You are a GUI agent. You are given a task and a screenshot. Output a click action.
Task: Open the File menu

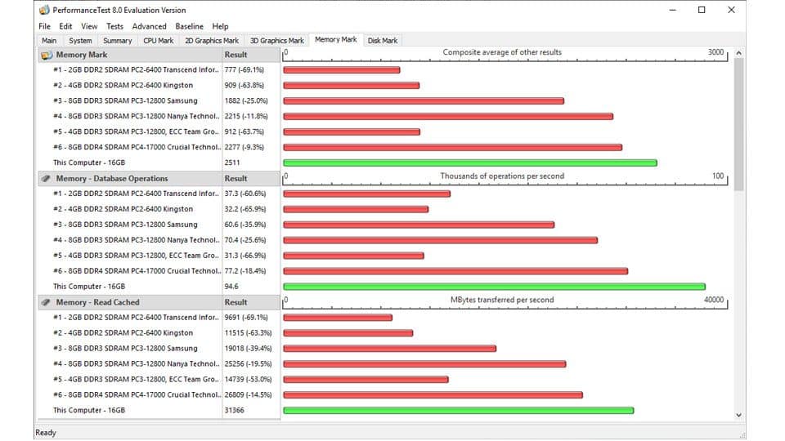pos(44,26)
